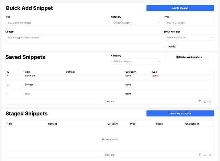
Task: Expand the Link Character dropdown
Action: 189,38
